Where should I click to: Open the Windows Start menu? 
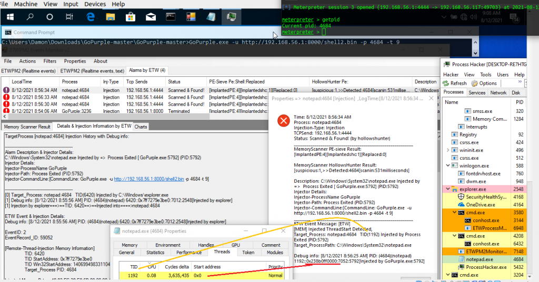pos(11,17)
